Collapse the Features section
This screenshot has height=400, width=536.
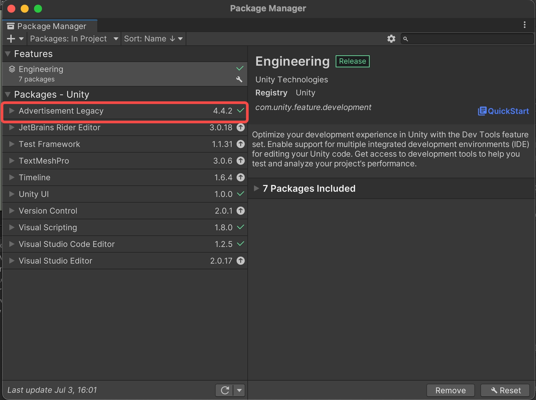(x=8, y=54)
